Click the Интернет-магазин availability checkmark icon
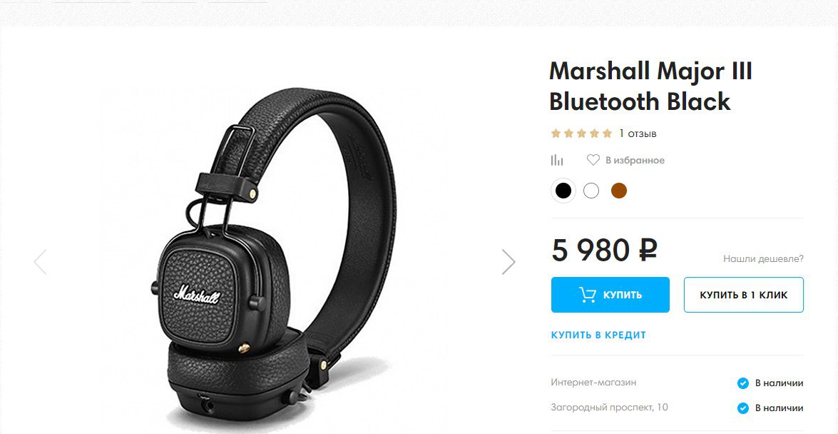This screenshot has width=838, height=434. pos(743,383)
